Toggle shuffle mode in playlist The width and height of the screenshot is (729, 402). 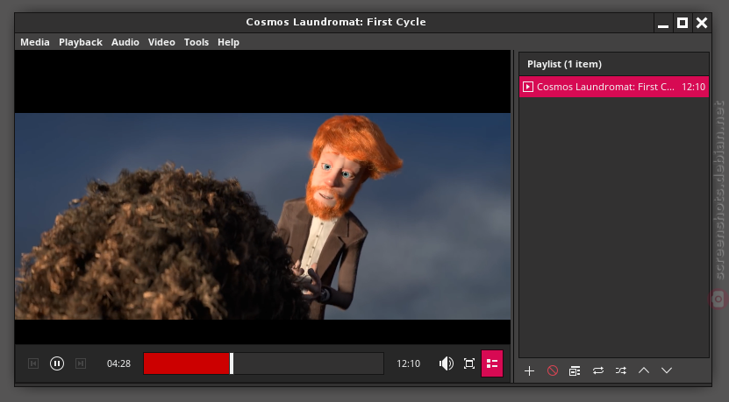coord(621,370)
